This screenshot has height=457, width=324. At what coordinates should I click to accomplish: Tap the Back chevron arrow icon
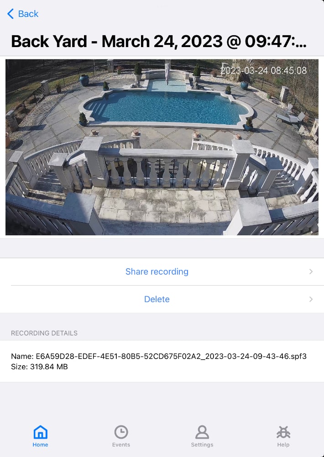(10, 14)
